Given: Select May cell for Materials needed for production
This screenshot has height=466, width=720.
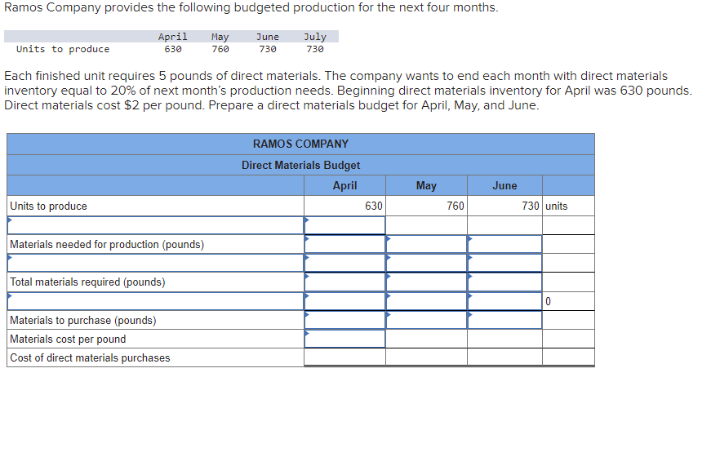Looking at the screenshot, I should [x=427, y=244].
